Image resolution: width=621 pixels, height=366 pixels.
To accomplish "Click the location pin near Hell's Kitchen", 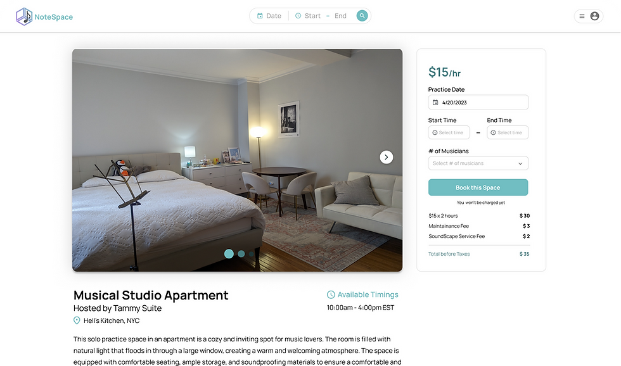I will 77,320.
